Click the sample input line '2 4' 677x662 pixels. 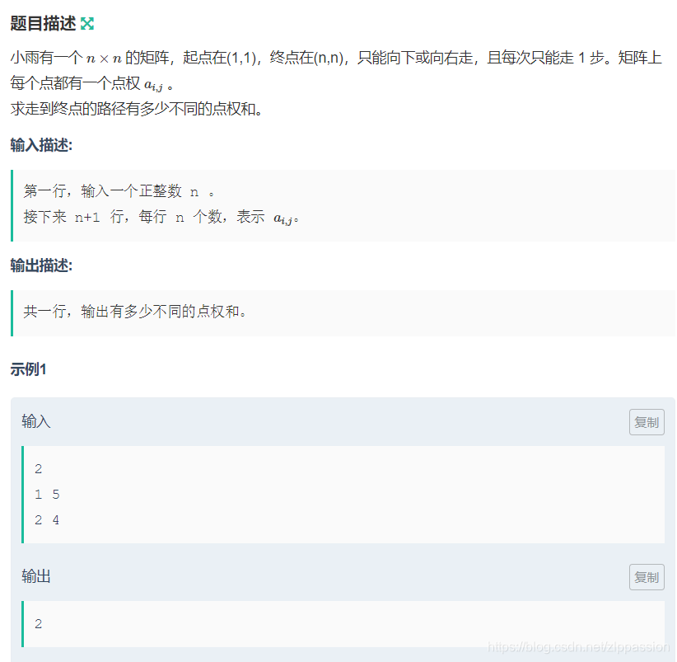[47, 520]
